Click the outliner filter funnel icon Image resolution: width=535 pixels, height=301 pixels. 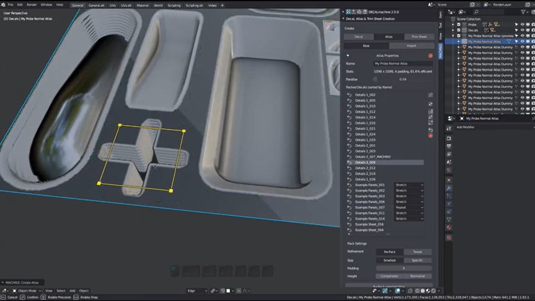coord(523,12)
